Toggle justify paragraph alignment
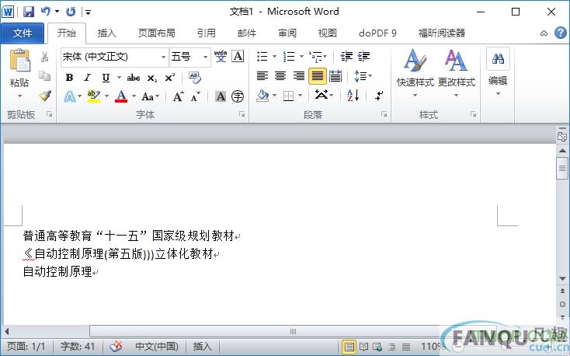The width and height of the screenshot is (570, 356). tap(317, 76)
